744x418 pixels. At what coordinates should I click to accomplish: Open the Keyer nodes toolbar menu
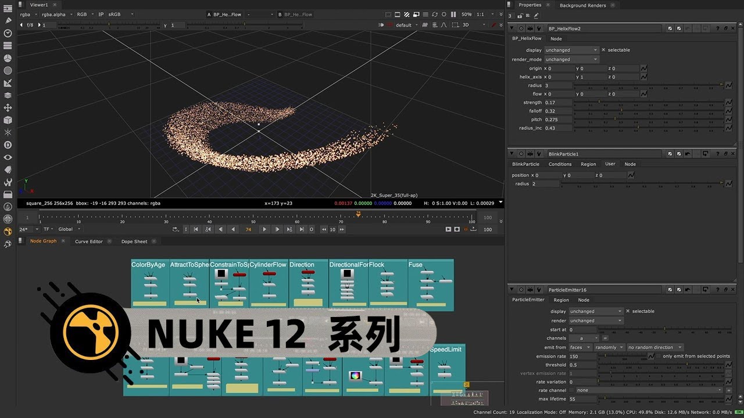(8, 83)
